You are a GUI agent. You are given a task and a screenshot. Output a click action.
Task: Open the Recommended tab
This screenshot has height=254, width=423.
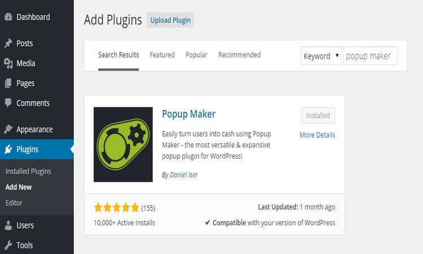[239, 55]
